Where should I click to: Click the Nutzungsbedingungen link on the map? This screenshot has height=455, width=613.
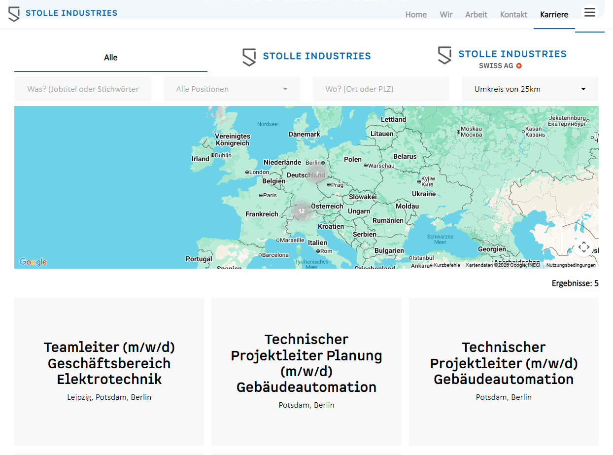(571, 265)
